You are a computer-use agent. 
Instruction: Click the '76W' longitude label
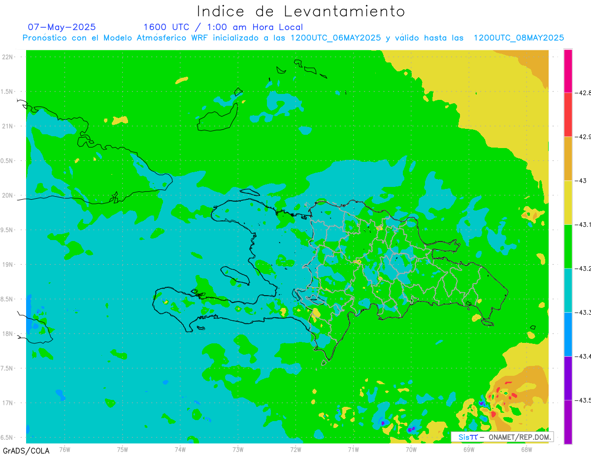[65, 449]
